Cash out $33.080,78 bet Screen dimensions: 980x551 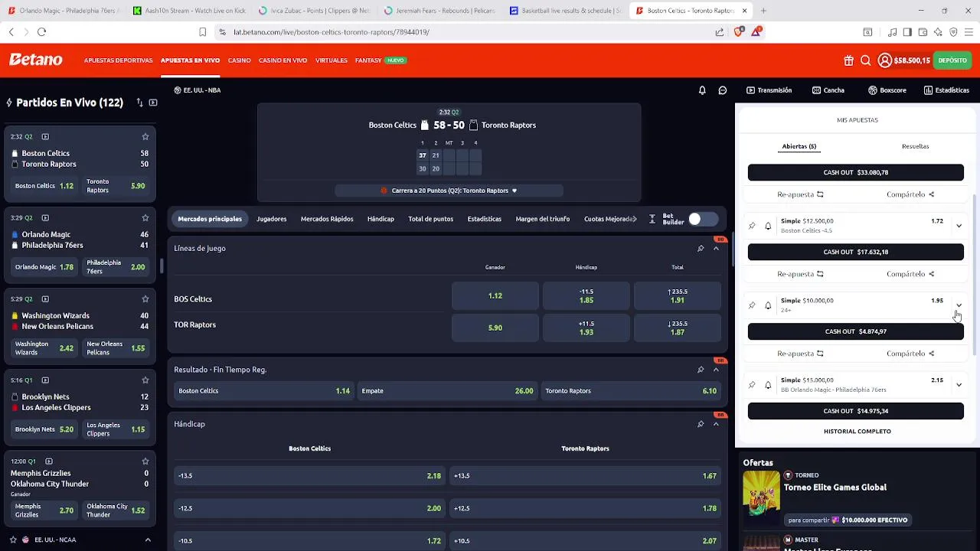pyautogui.click(x=856, y=172)
